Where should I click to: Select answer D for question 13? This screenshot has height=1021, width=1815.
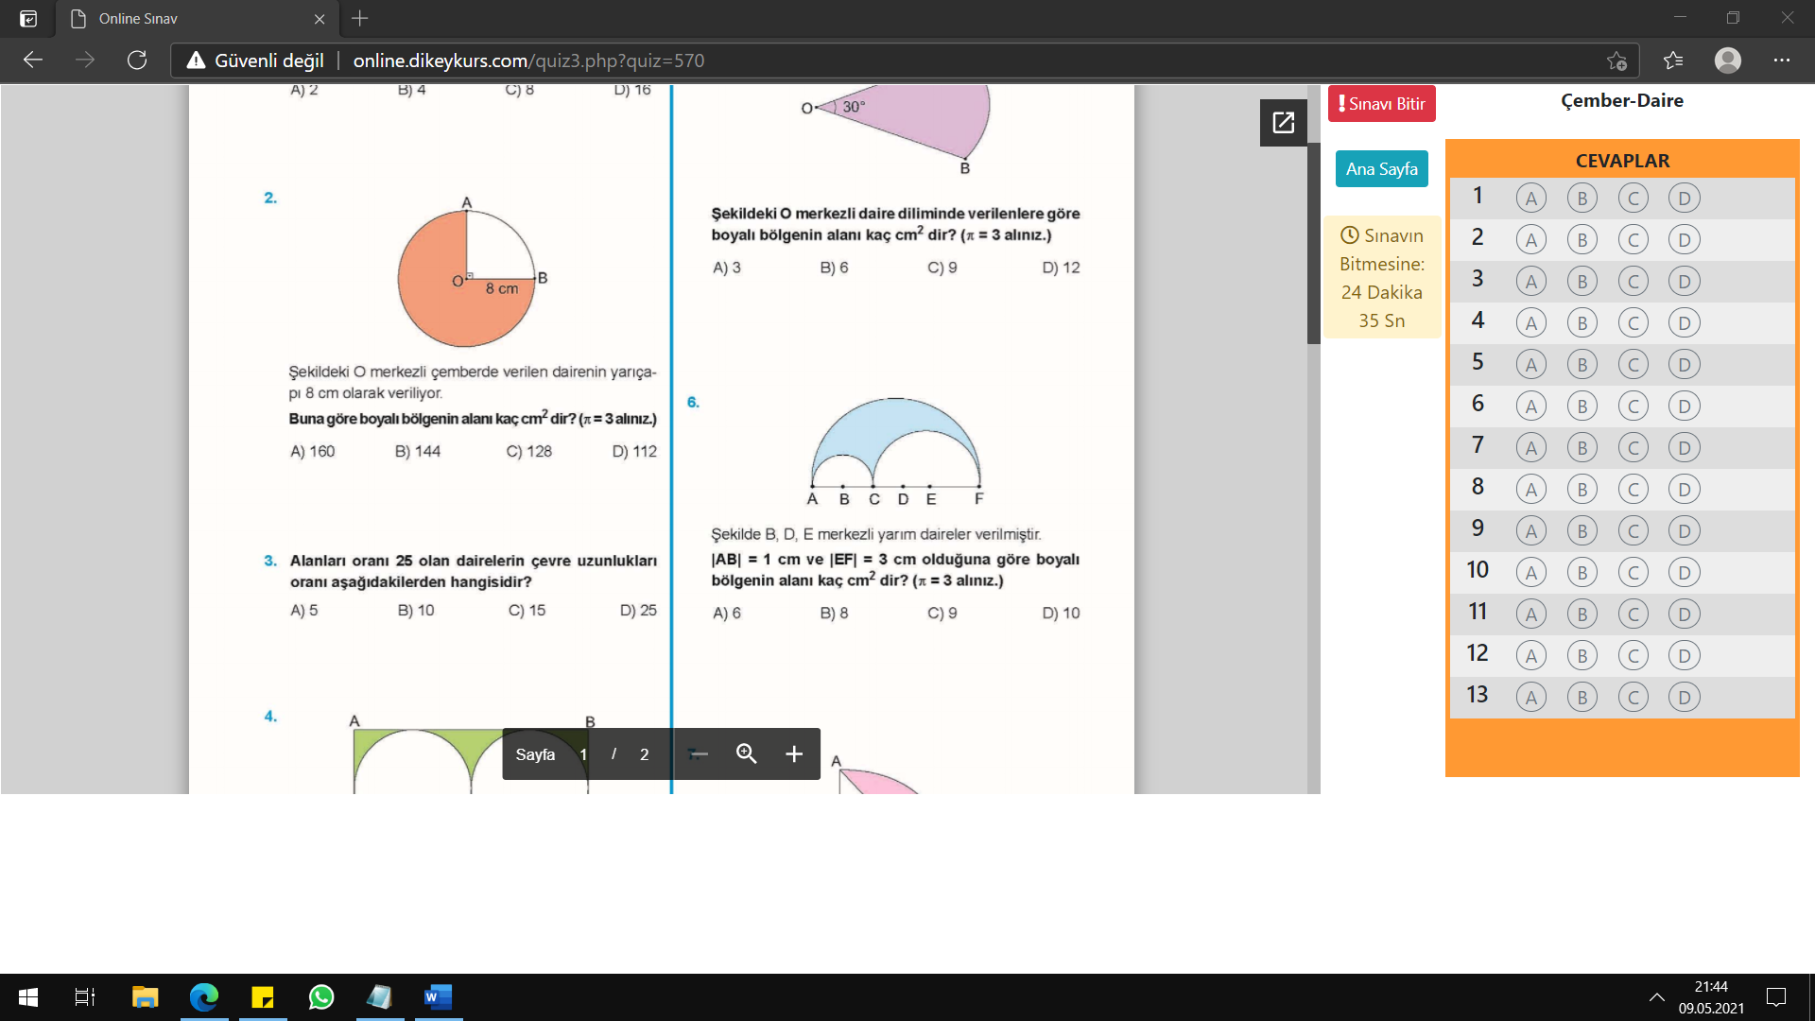click(1684, 697)
